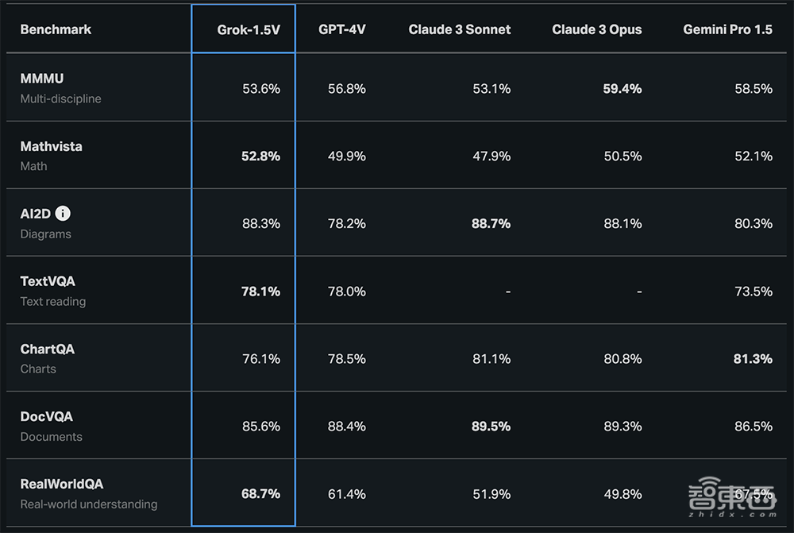Click the zhidx.com watermark logo
The width and height of the screenshot is (794, 533).
point(731,500)
